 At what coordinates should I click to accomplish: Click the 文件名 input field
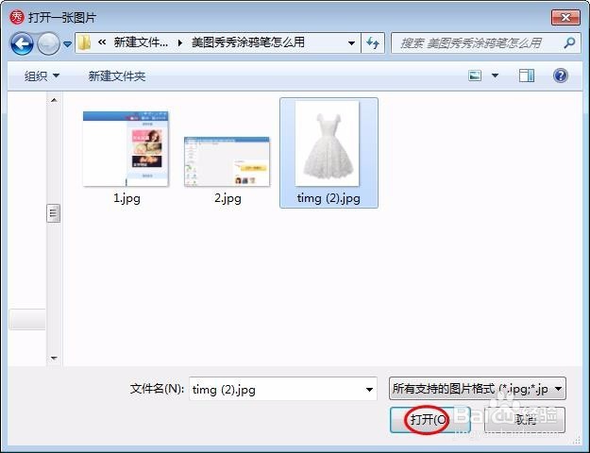(283, 389)
